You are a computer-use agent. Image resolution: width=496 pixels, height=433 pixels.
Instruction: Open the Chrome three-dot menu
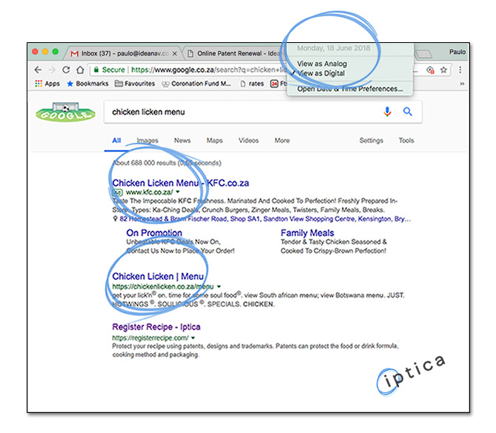460,70
